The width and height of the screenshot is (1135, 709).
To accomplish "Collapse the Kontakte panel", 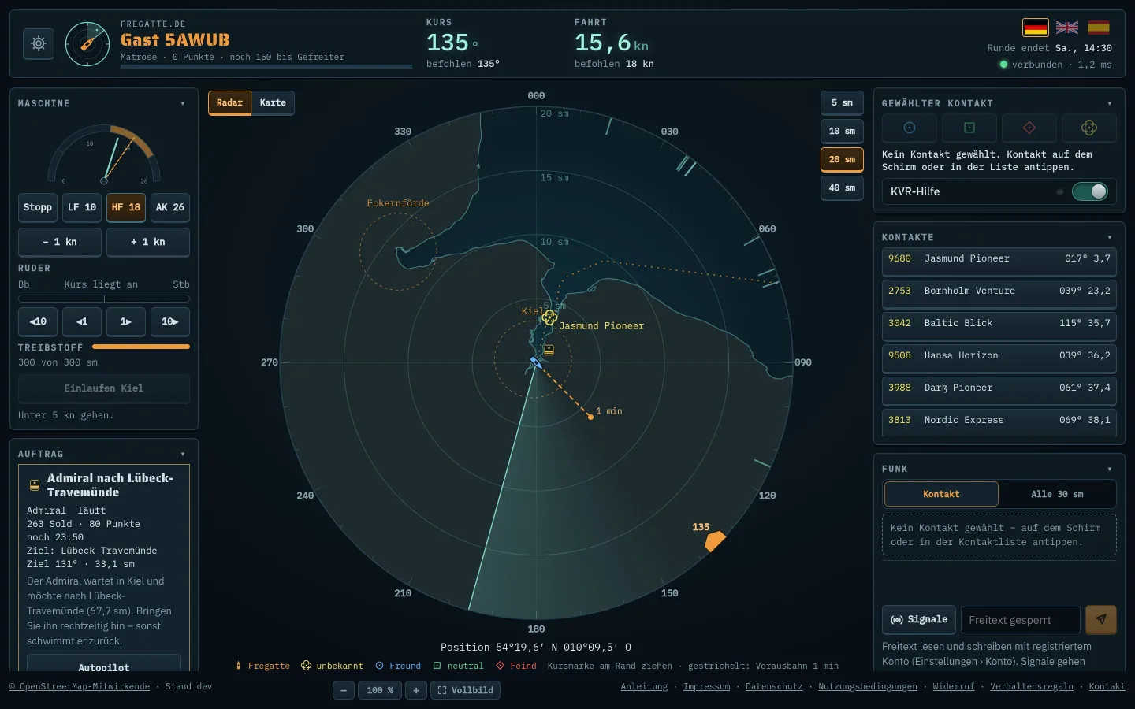I will tap(1110, 237).
